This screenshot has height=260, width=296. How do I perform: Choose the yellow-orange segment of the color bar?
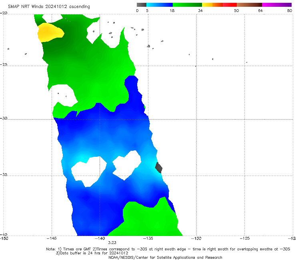pos(212,5)
